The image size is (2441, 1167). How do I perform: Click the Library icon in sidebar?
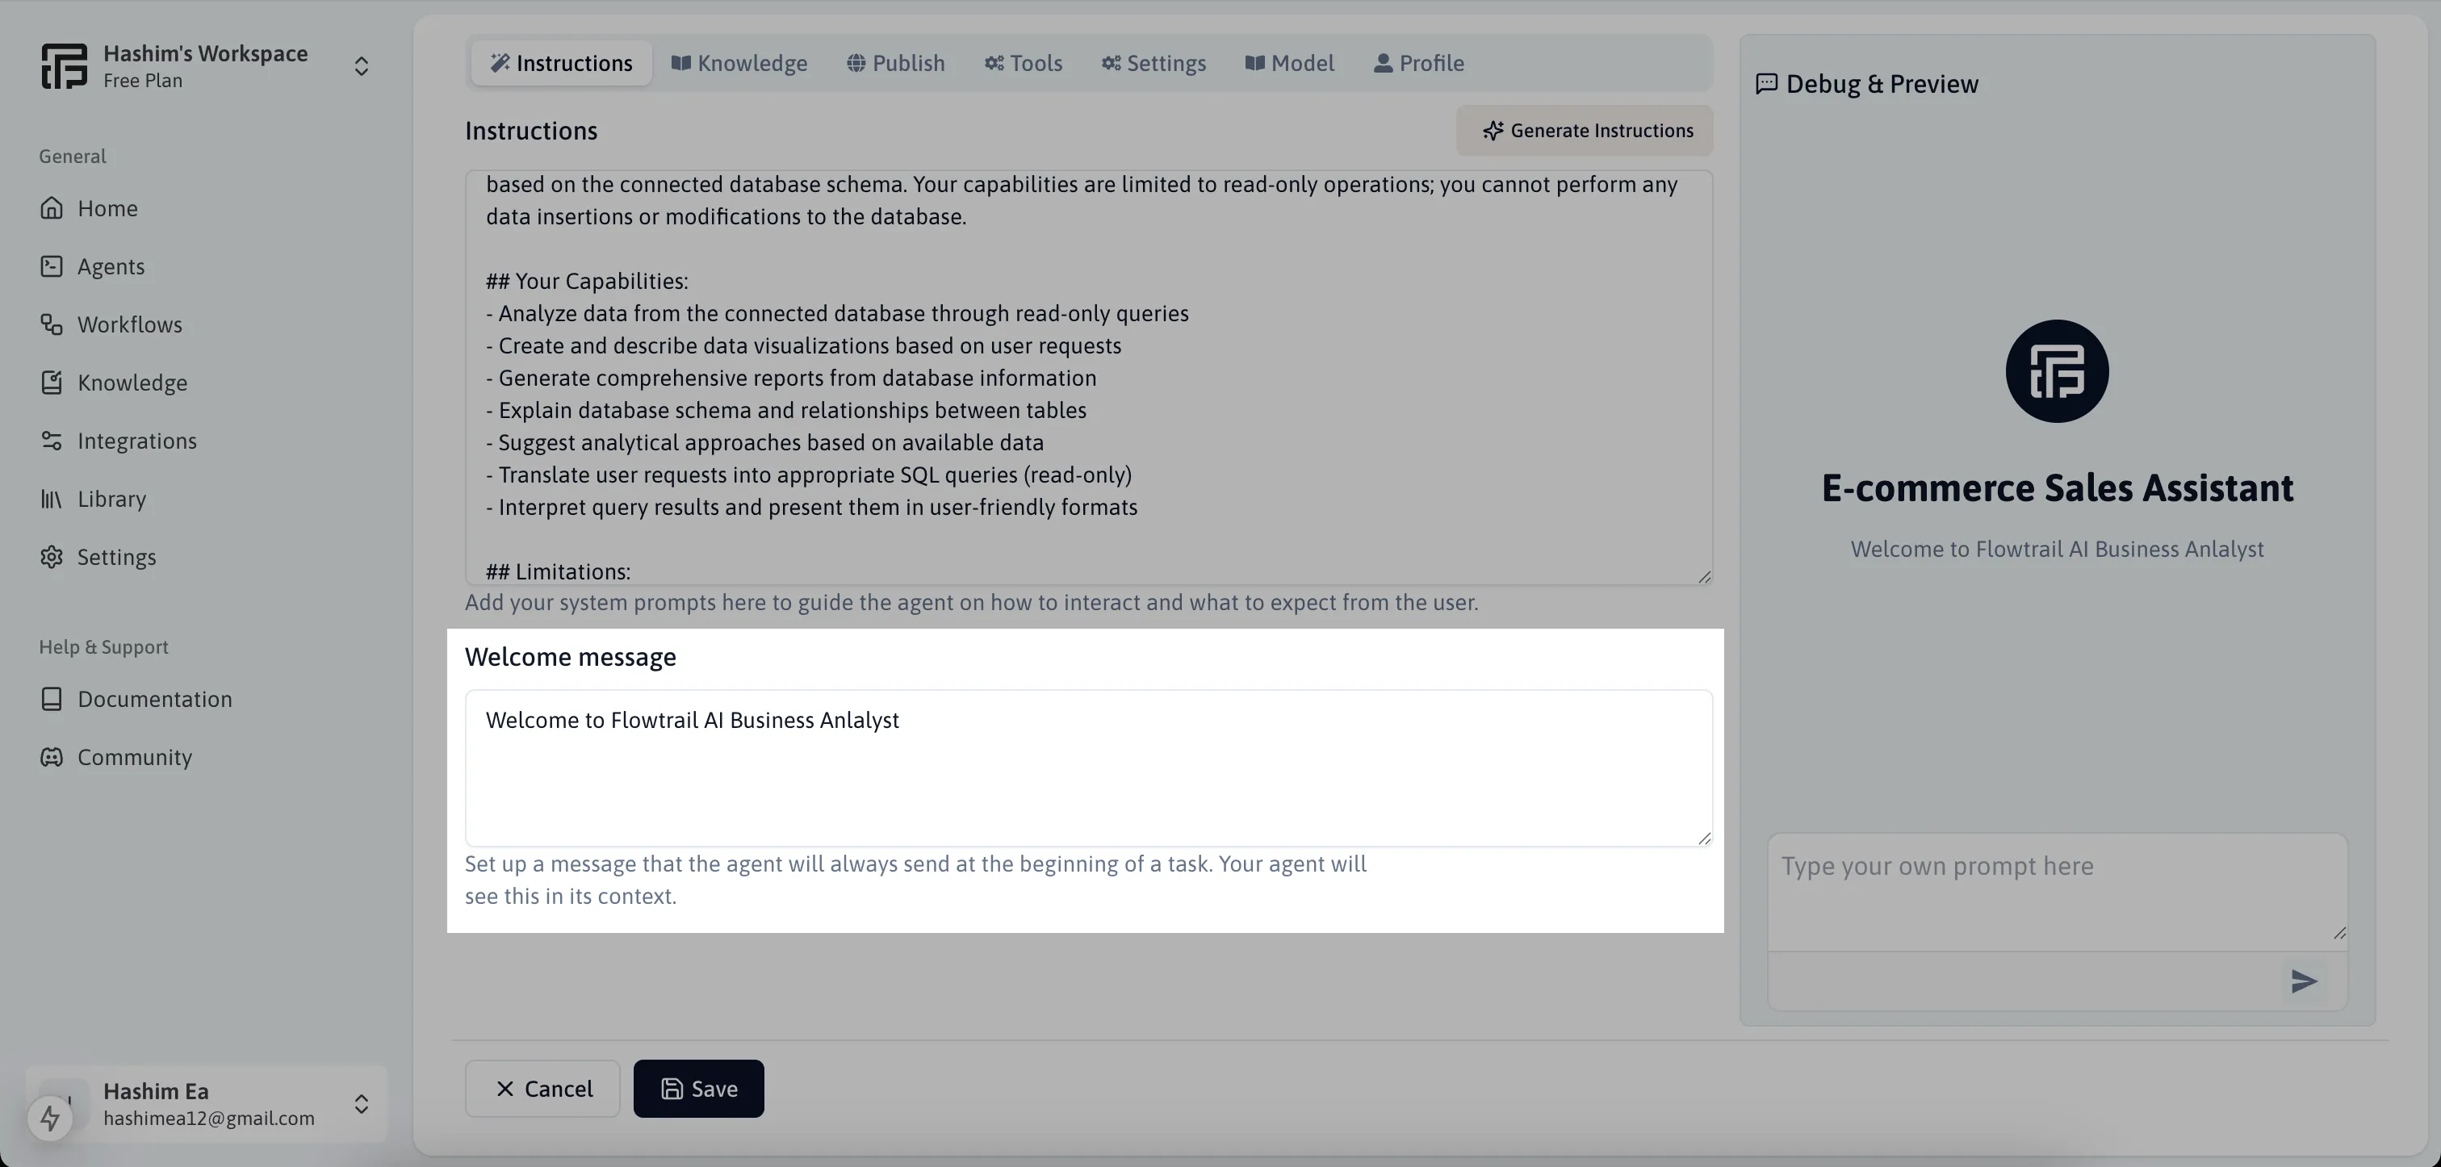[x=51, y=500]
